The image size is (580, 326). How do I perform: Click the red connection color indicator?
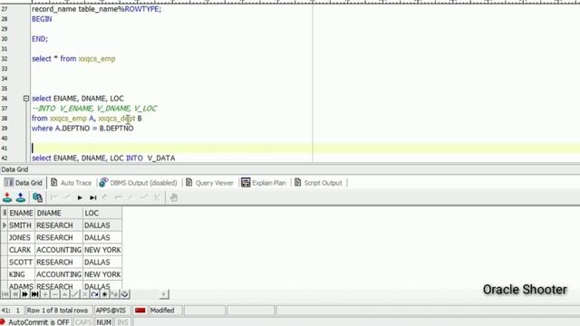(140, 311)
